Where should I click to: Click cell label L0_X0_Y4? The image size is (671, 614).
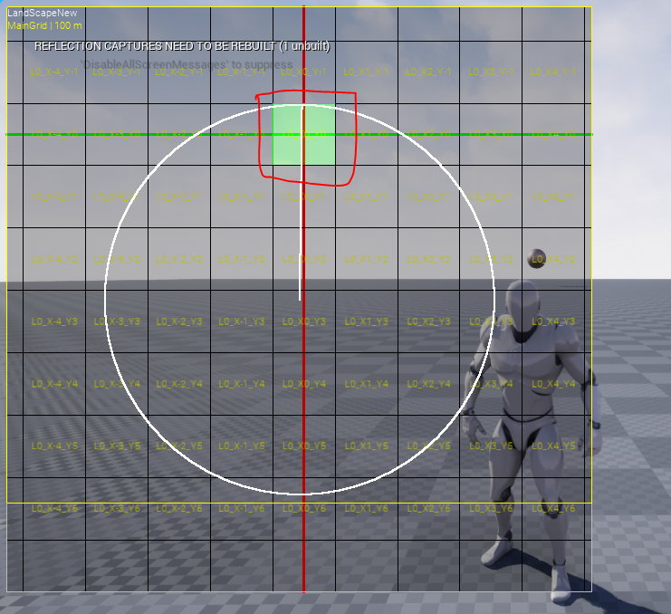click(x=304, y=384)
